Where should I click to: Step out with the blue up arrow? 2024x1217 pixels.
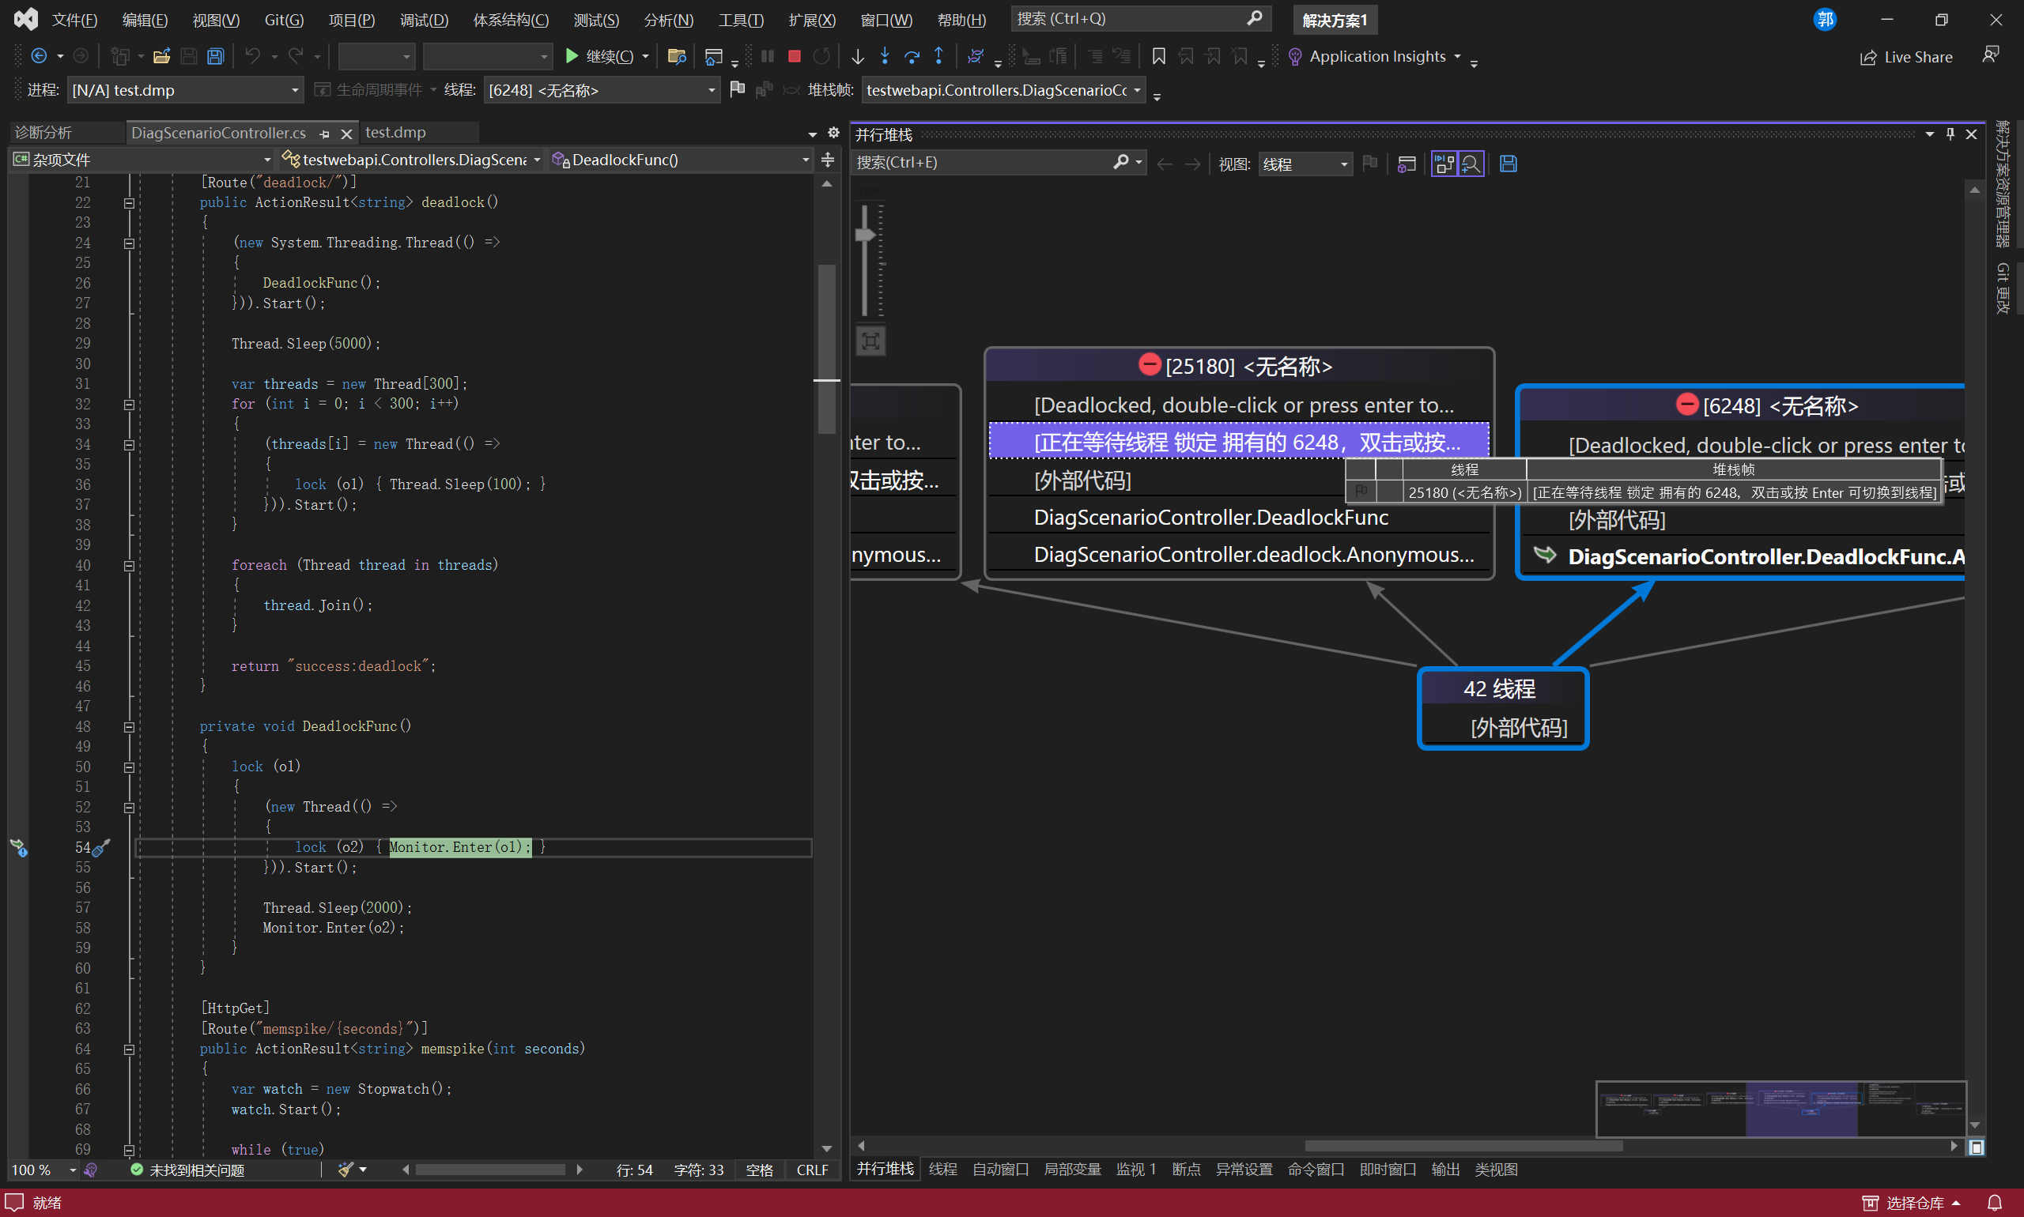[938, 56]
